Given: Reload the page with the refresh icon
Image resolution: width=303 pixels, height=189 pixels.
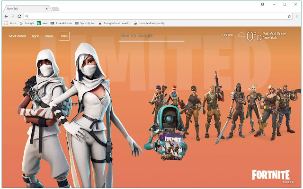Looking at the screenshot, I should tap(19, 17).
